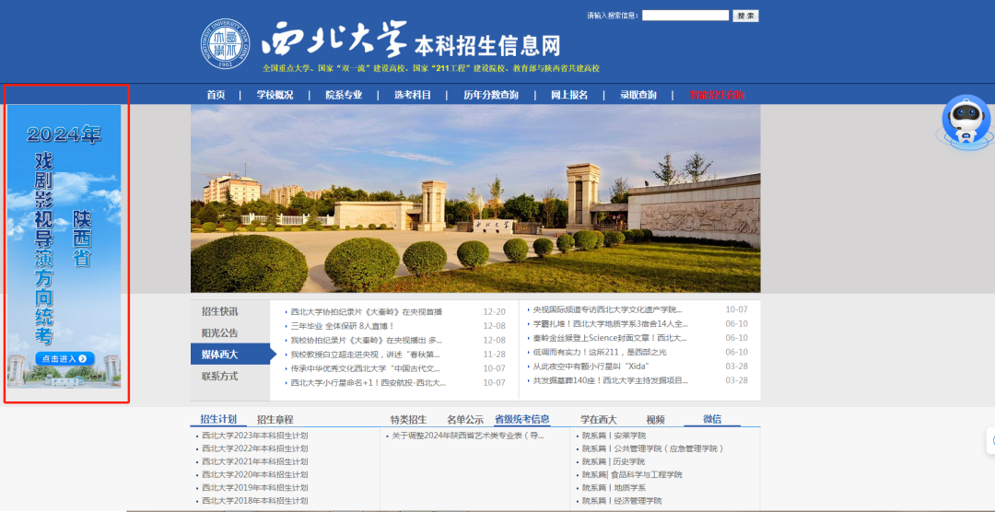995x512 pixels.
Task: Open news 传承中华优秀文化西北大学
Action: click(365, 368)
